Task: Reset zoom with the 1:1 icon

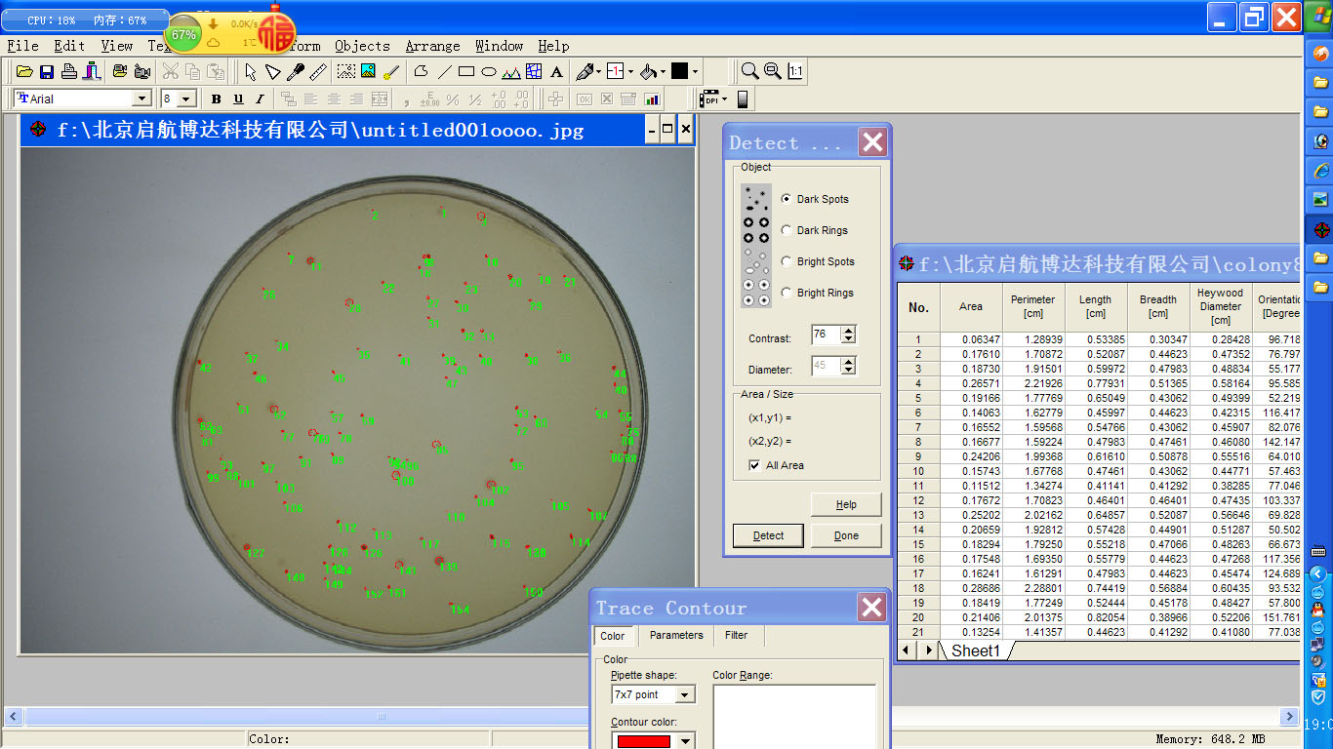Action: tap(796, 71)
